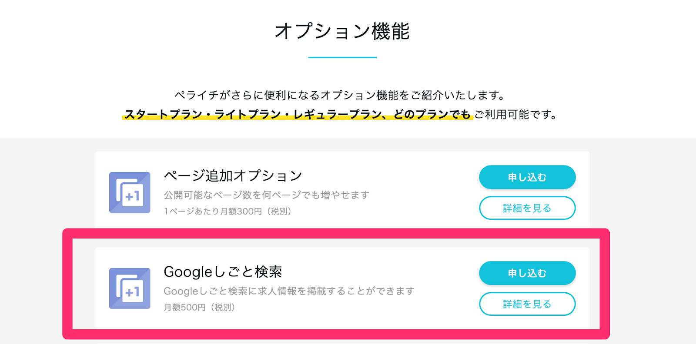Click the Googleしごと検索 title text
This screenshot has width=696, height=344.
pos(223,272)
